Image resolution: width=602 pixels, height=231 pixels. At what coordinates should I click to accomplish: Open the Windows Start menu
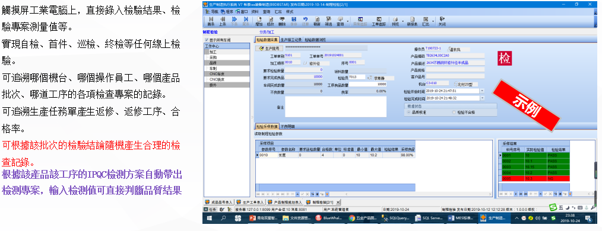pos(210,218)
